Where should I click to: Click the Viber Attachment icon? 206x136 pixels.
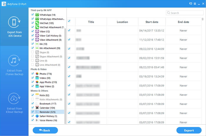tap(37, 40)
